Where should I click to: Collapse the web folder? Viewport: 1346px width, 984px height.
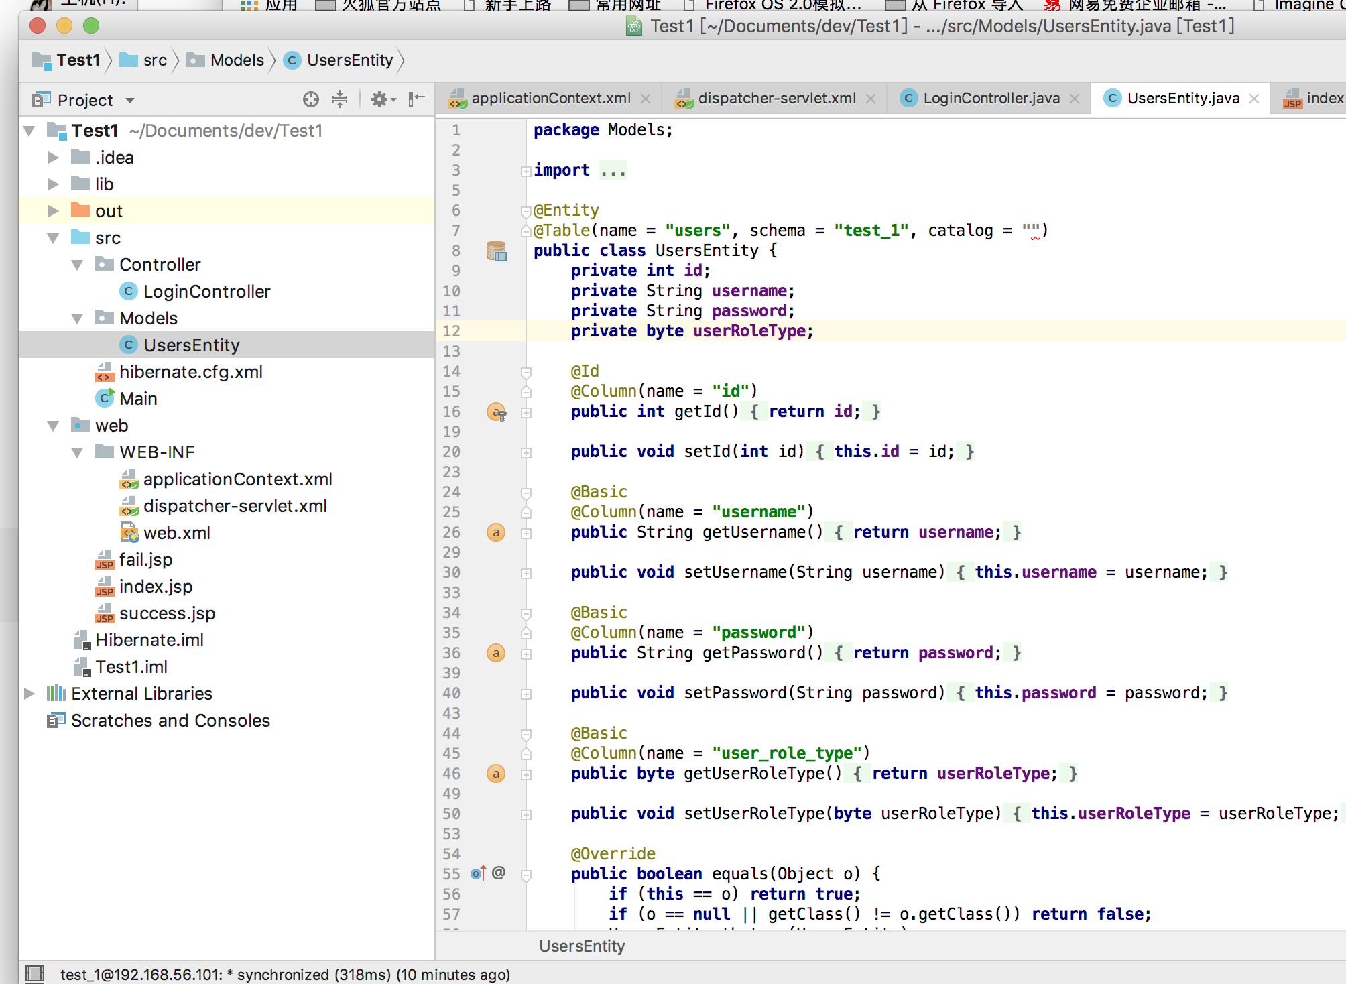pyautogui.click(x=53, y=426)
